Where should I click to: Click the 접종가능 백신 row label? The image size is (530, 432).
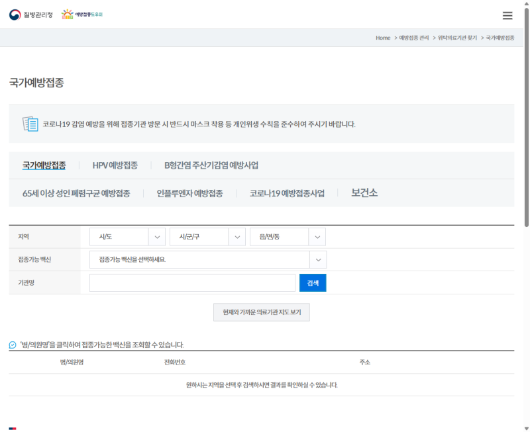[34, 259]
